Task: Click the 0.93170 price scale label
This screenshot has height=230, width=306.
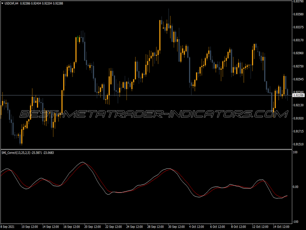Action: 299,40
